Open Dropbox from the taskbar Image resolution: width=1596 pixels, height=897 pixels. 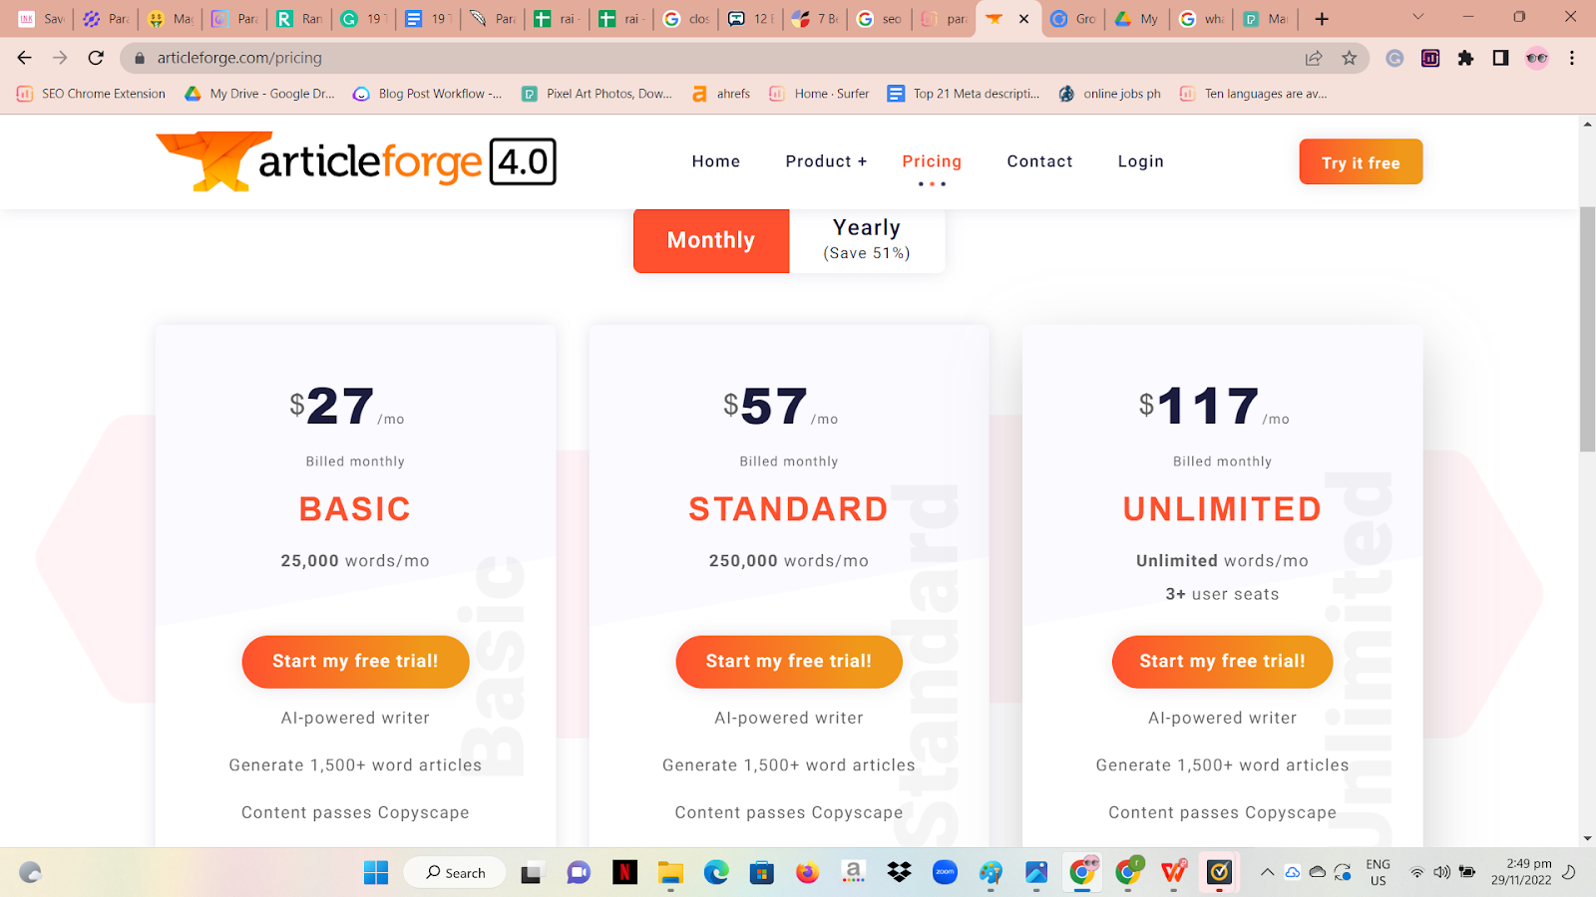pyautogui.click(x=899, y=873)
